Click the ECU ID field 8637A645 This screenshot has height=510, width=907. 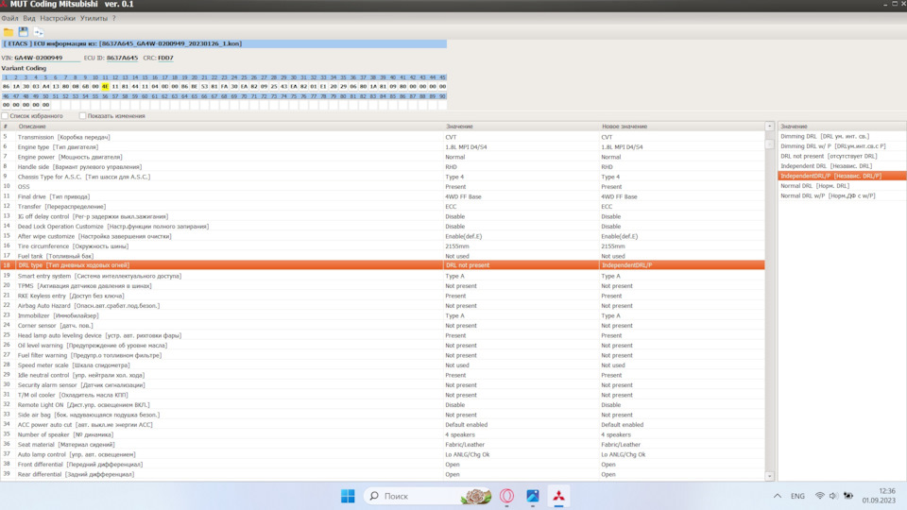(x=122, y=58)
